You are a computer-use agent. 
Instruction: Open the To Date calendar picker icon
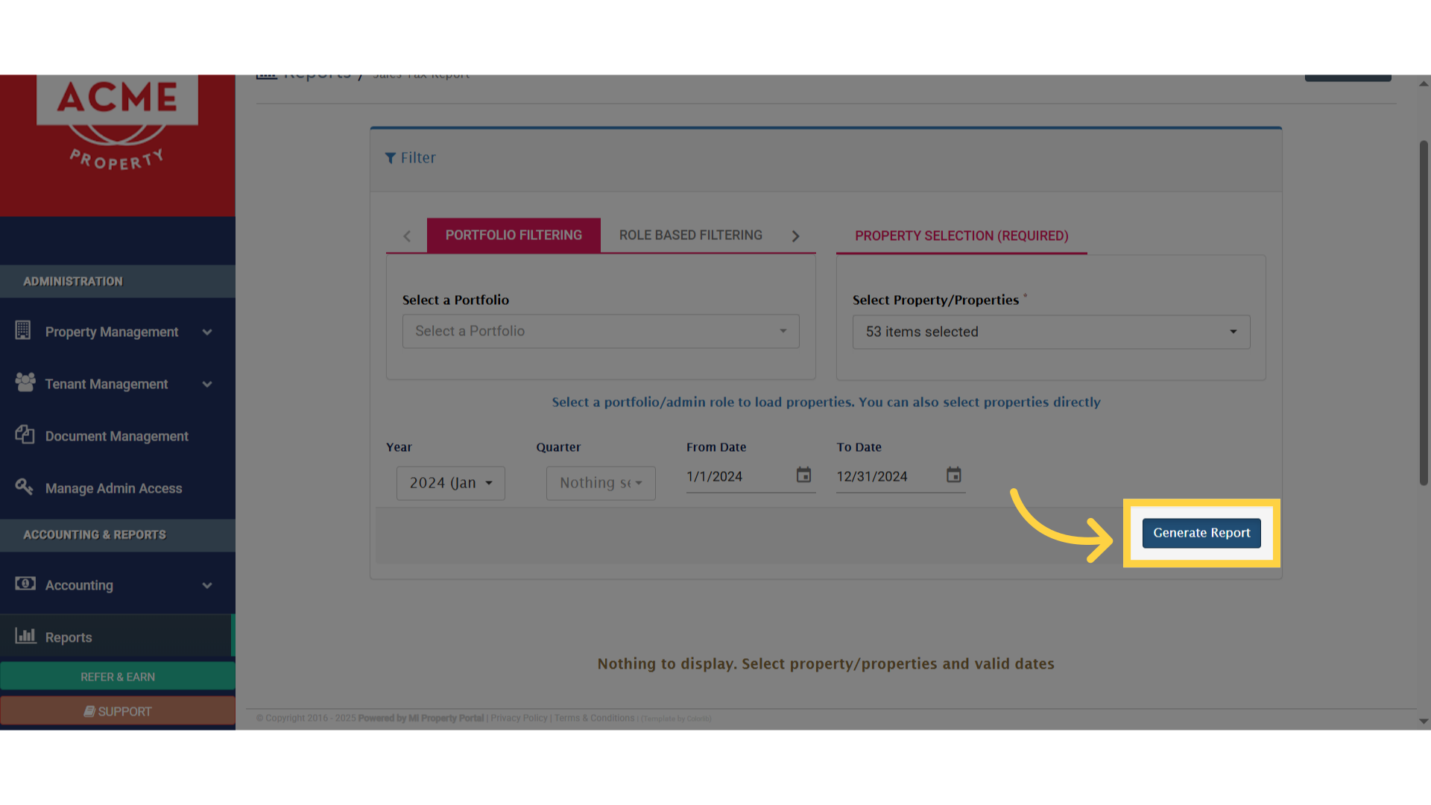[x=954, y=475]
